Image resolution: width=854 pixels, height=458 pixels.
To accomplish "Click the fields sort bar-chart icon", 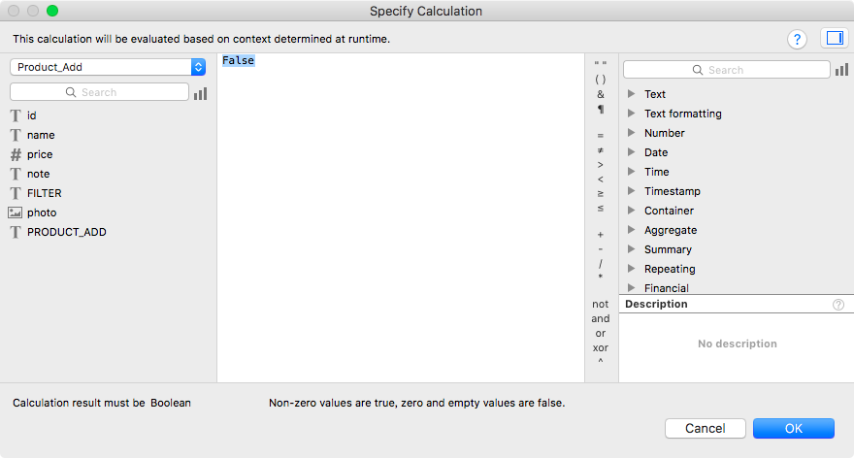I will [x=201, y=94].
